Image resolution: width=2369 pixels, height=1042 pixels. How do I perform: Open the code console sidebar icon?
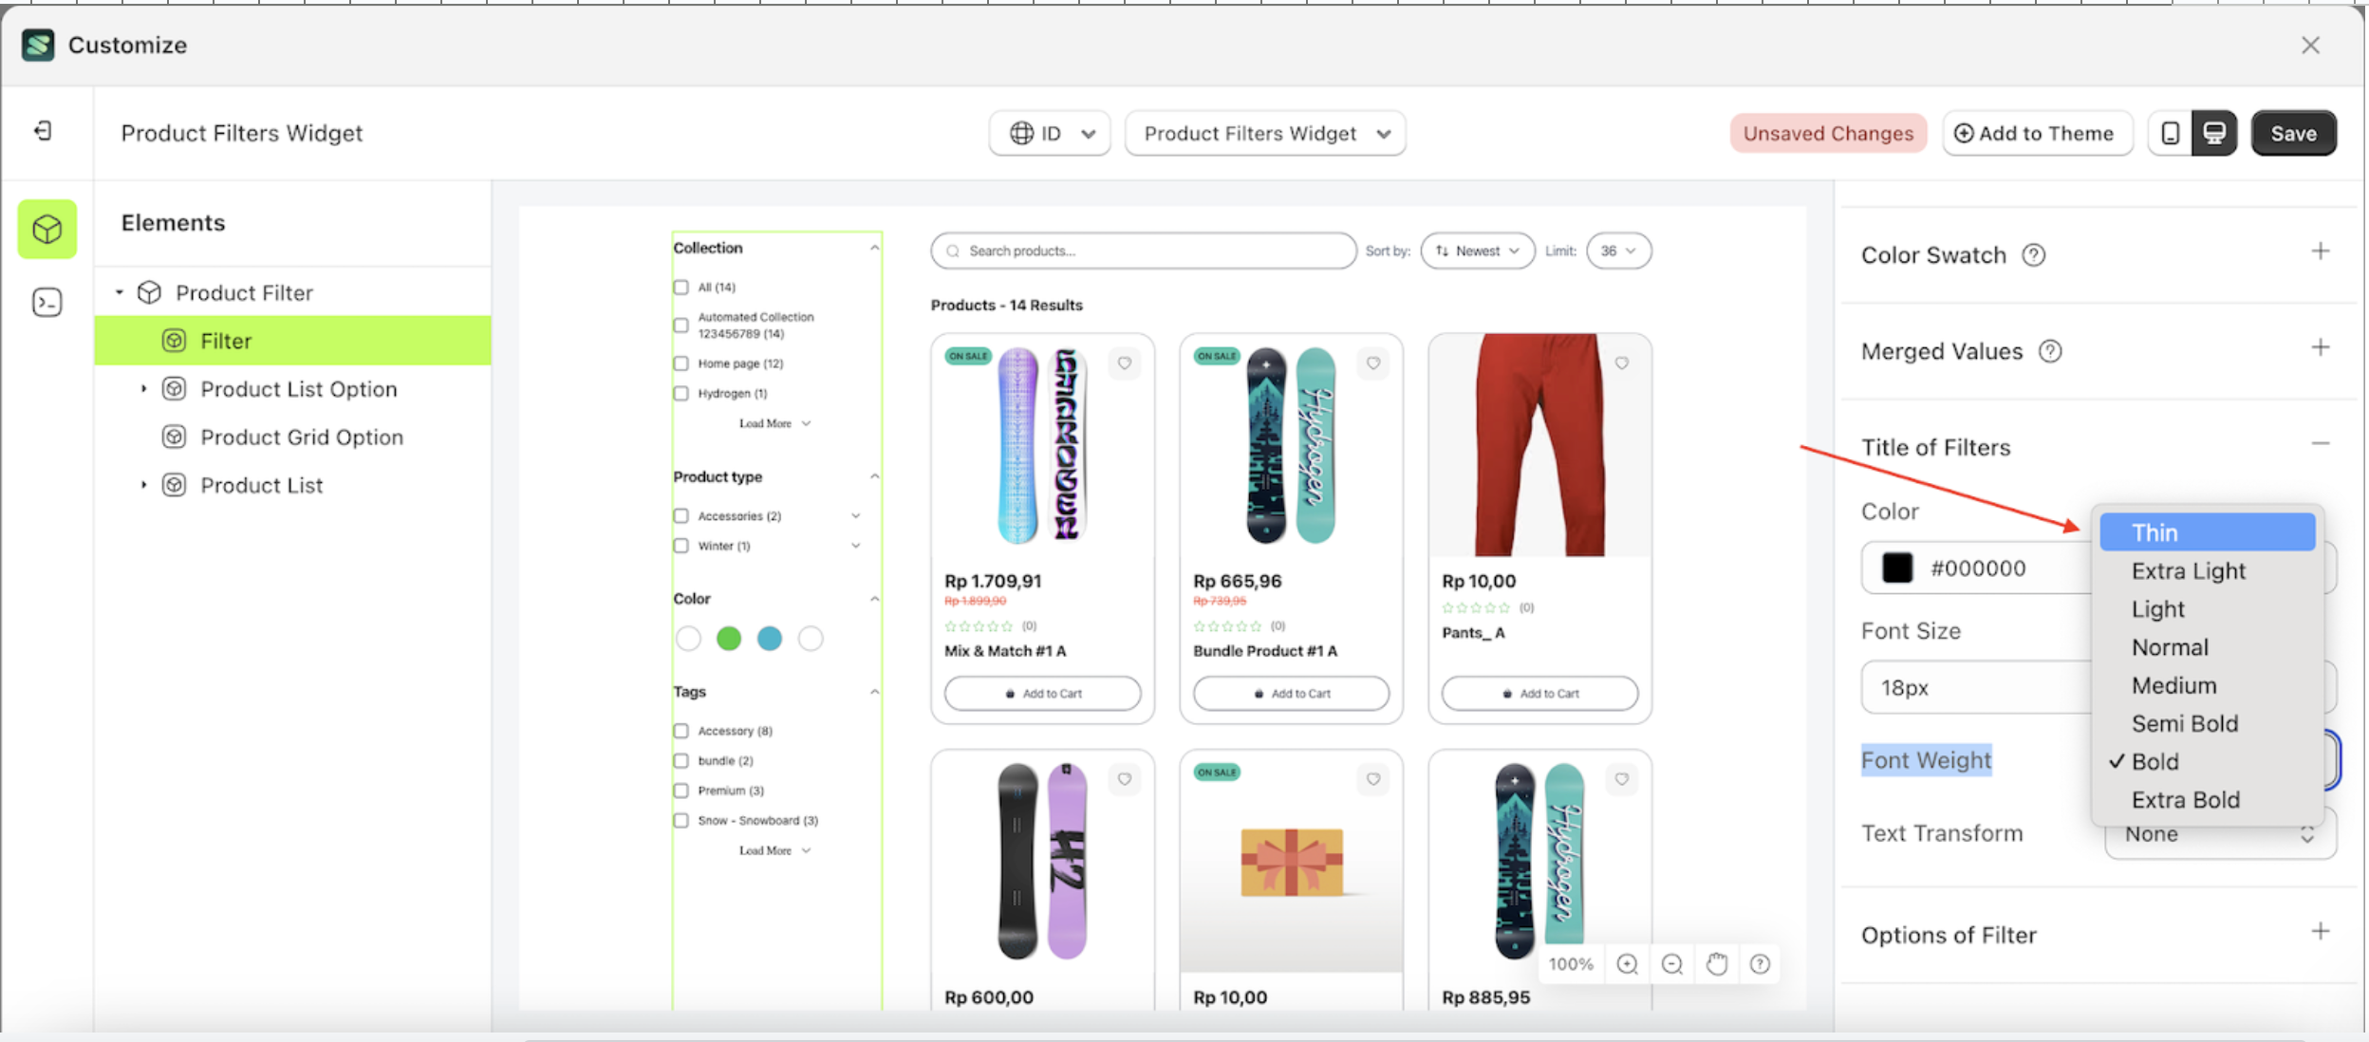47,302
